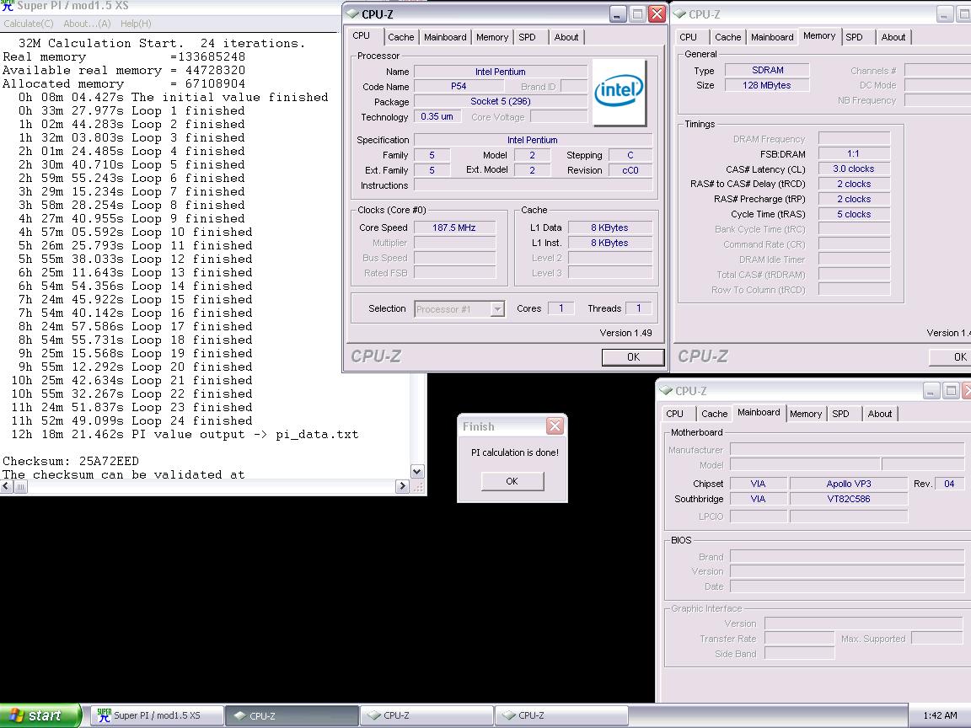Click CAS# Latency value 3.0 clocks

point(854,169)
